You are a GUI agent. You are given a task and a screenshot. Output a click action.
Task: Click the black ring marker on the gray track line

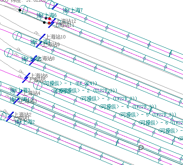click(x=141, y=147)
